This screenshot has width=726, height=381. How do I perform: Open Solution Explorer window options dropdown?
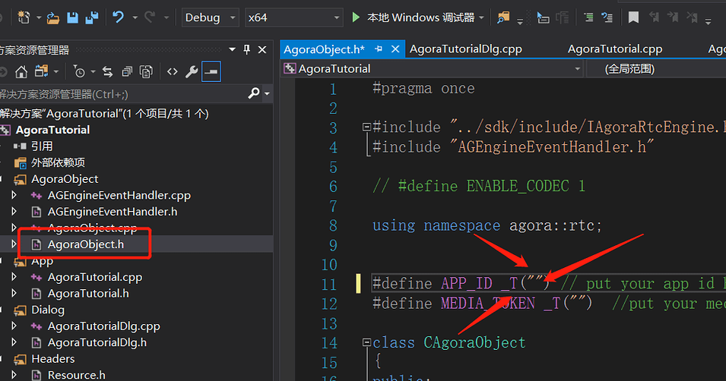pyautogui.click(x=233, y=49)
